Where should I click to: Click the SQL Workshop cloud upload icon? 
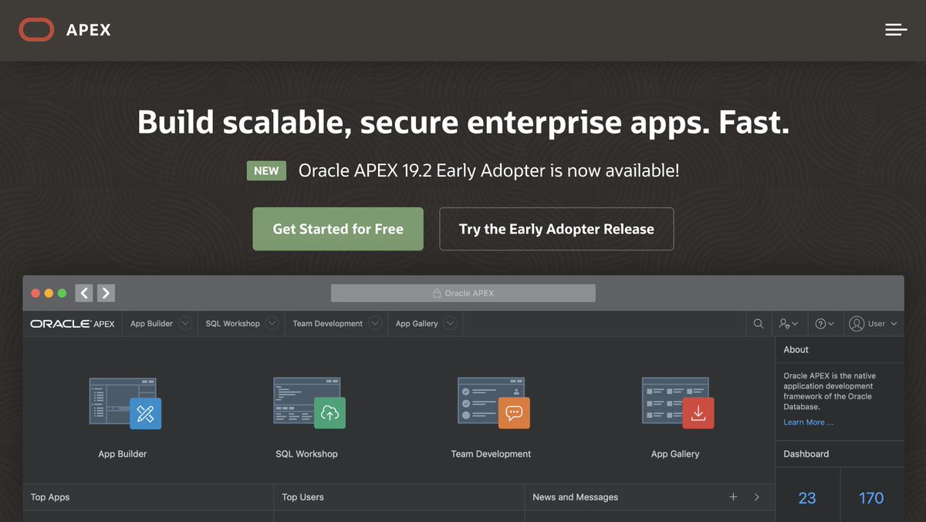[x=330, y=413]
